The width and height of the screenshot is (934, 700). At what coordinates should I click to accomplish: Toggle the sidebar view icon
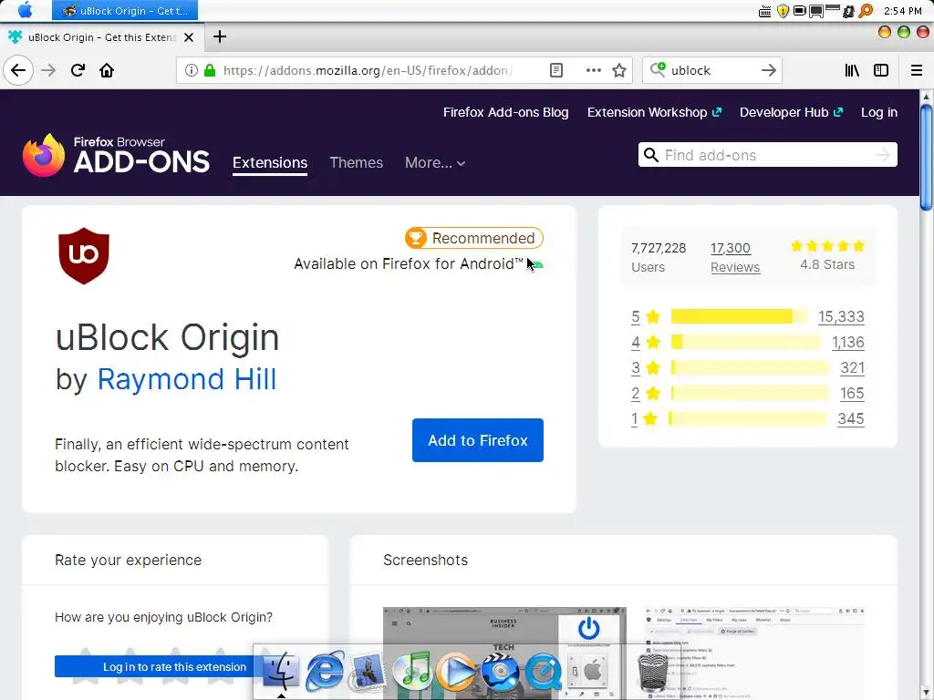coord(881,70)
